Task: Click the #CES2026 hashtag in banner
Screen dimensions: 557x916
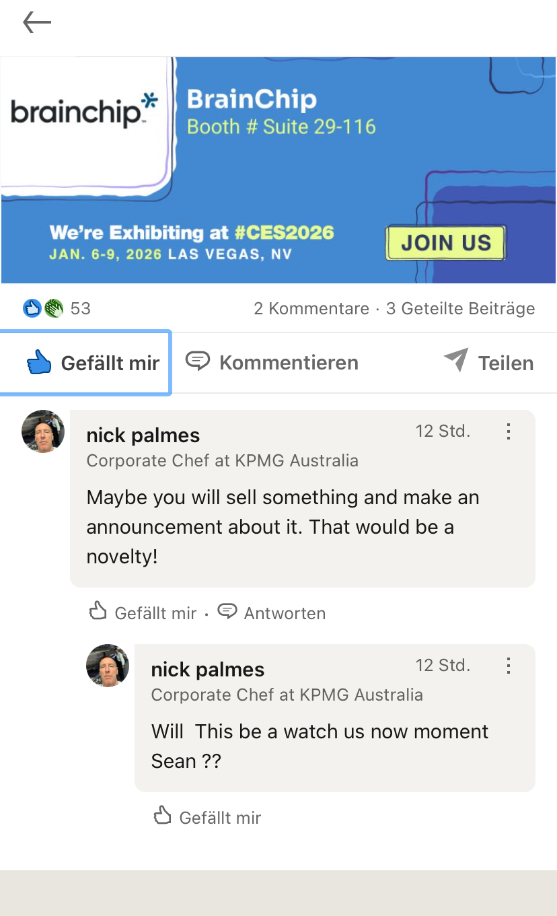Action: click(284, 233)
